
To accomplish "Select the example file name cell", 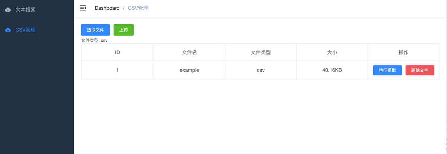I will point(189,70).
